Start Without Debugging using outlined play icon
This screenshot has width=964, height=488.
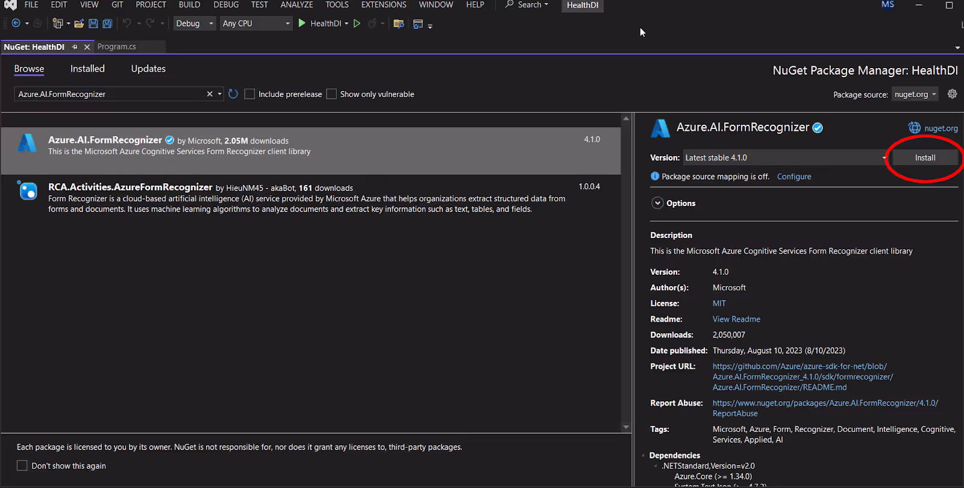click(357, 23)
